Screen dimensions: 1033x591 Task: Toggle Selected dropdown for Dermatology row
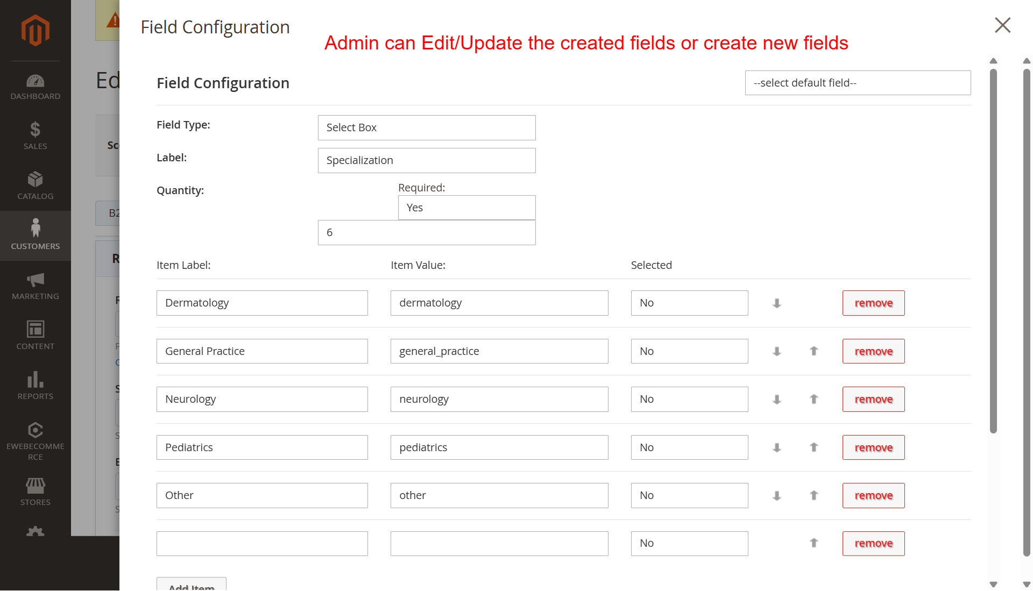[689, 303]
